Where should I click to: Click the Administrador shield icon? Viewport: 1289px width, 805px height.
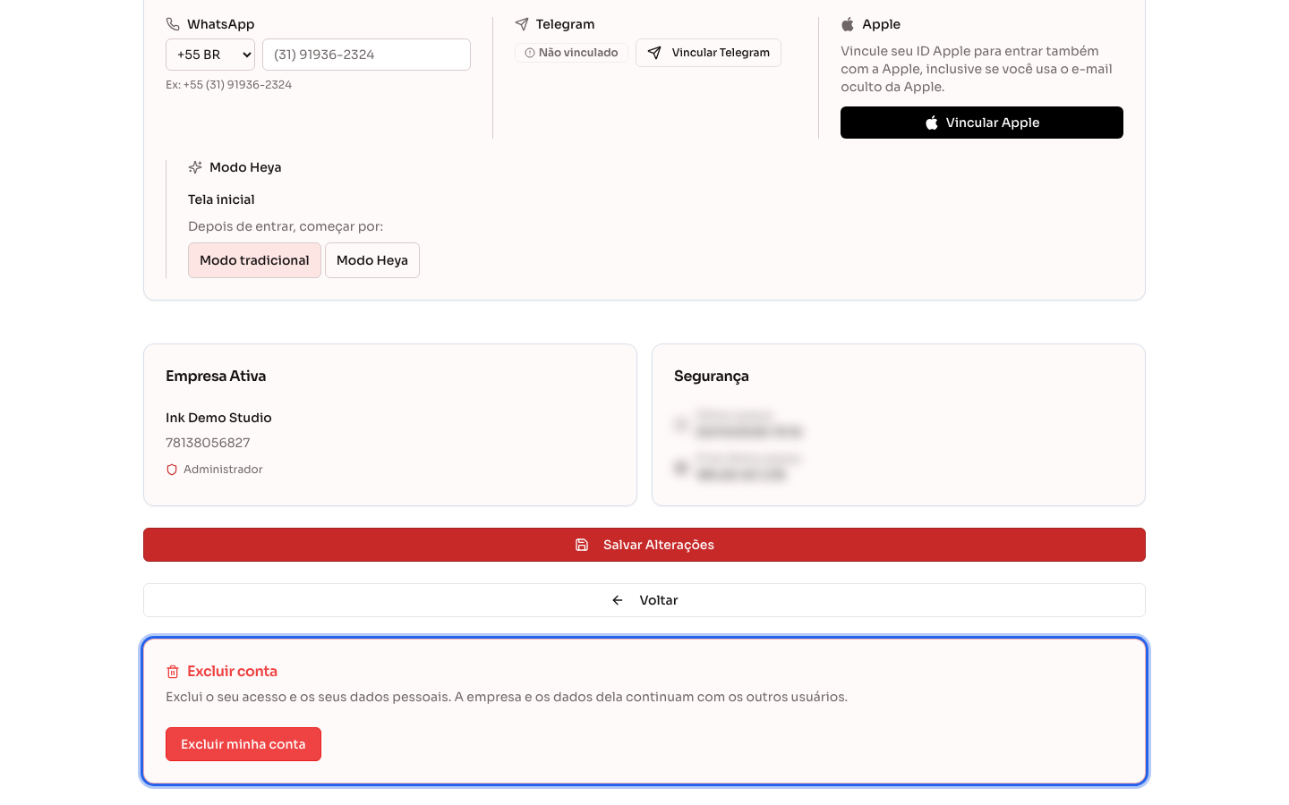pyautogui.click(x=172, y=470)
